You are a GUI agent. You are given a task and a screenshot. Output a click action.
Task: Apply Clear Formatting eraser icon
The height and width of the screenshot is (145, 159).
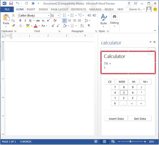[55, 20]
